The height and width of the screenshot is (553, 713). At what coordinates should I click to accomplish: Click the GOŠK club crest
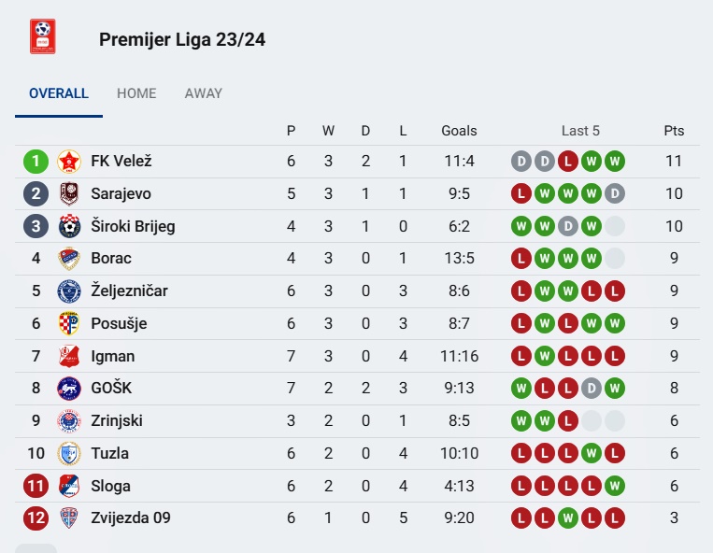(x=69, y=389)
